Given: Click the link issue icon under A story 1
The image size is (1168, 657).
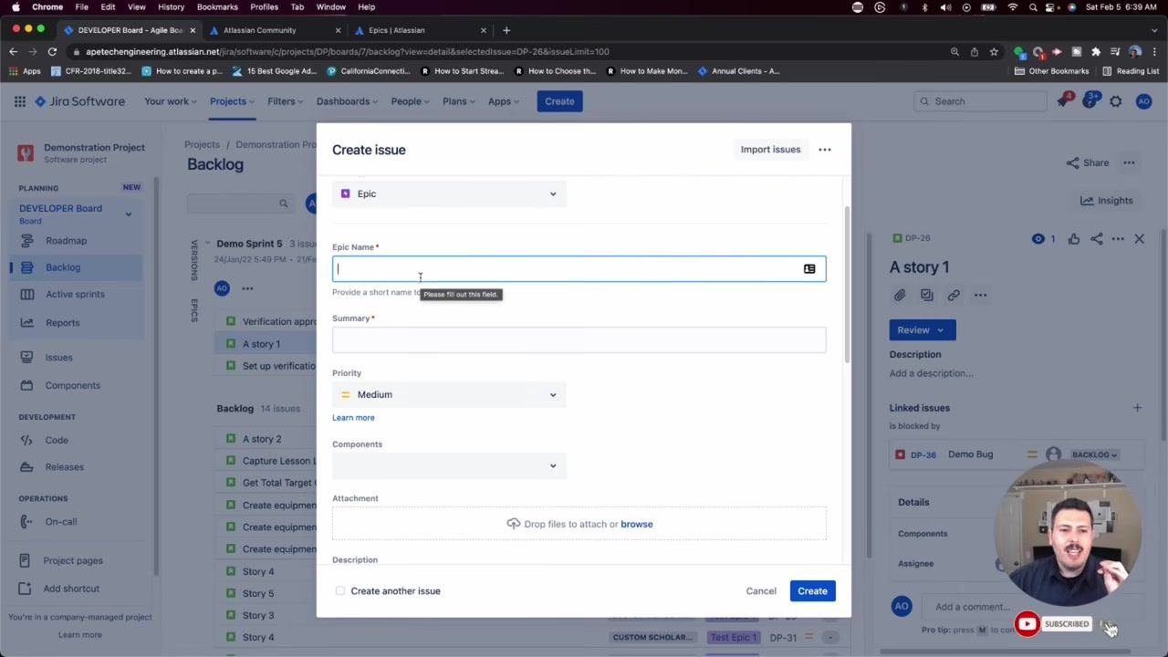Looking at the screenshot, I should tap(954, 295).
